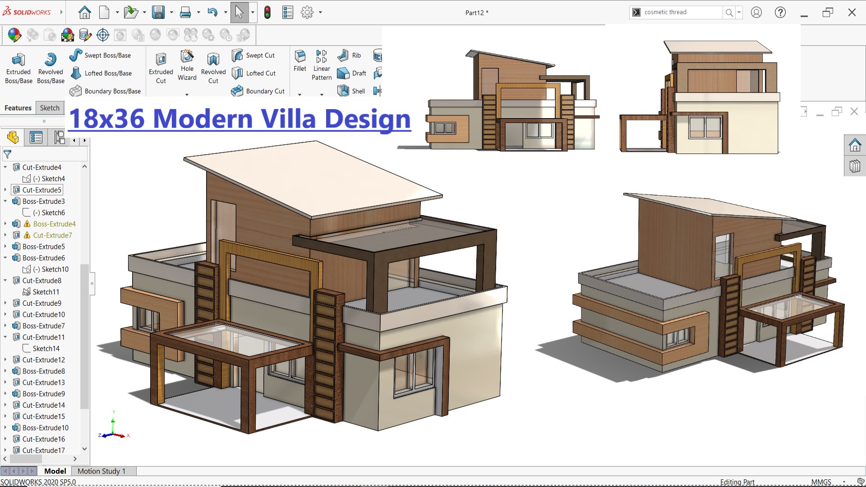Image resolution: width=866 pixels, height=487 pixels.
Task: Click the Extruded Cut tool
Action: pyautogui.click(x=161, y=68)
